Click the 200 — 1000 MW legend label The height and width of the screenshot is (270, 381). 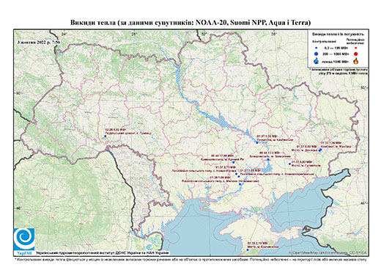click(336, 54)
